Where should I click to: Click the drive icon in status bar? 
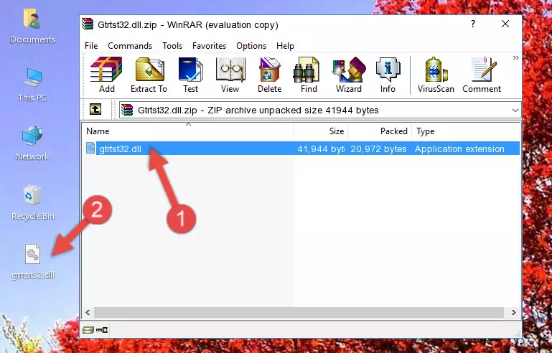pos(88,330)
